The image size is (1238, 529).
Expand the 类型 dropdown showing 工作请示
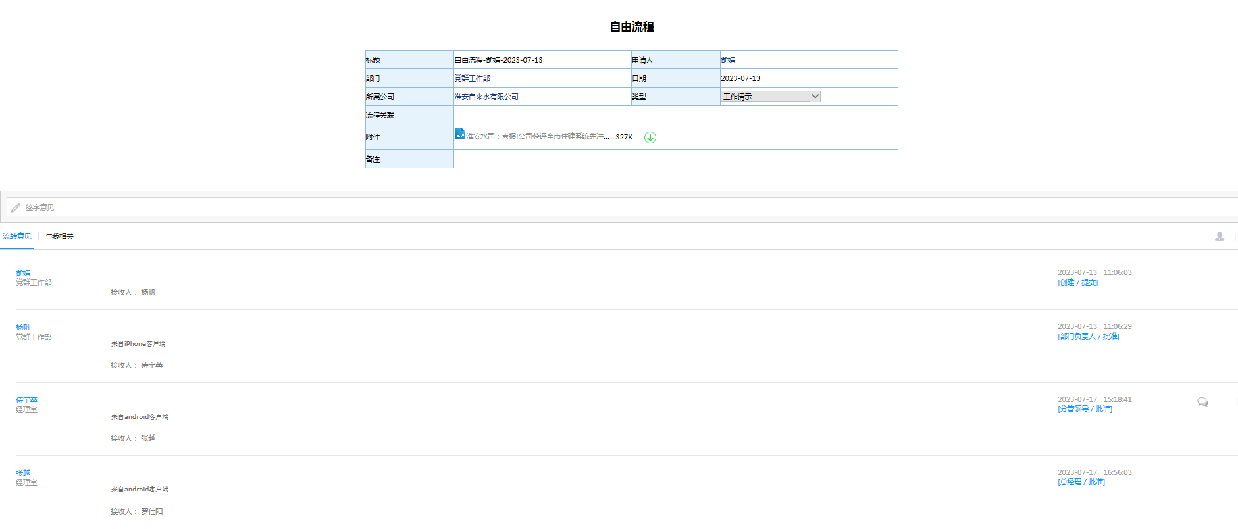coord(770,97)
